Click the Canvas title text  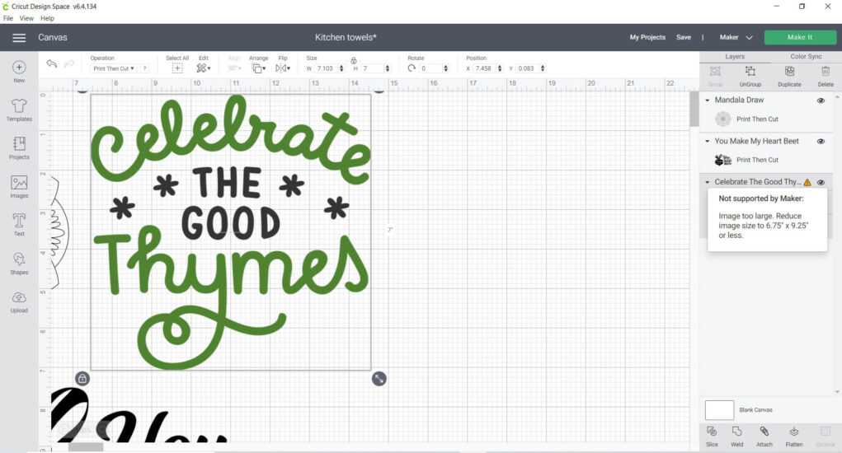pyautogui.click(x=53, y=38)
